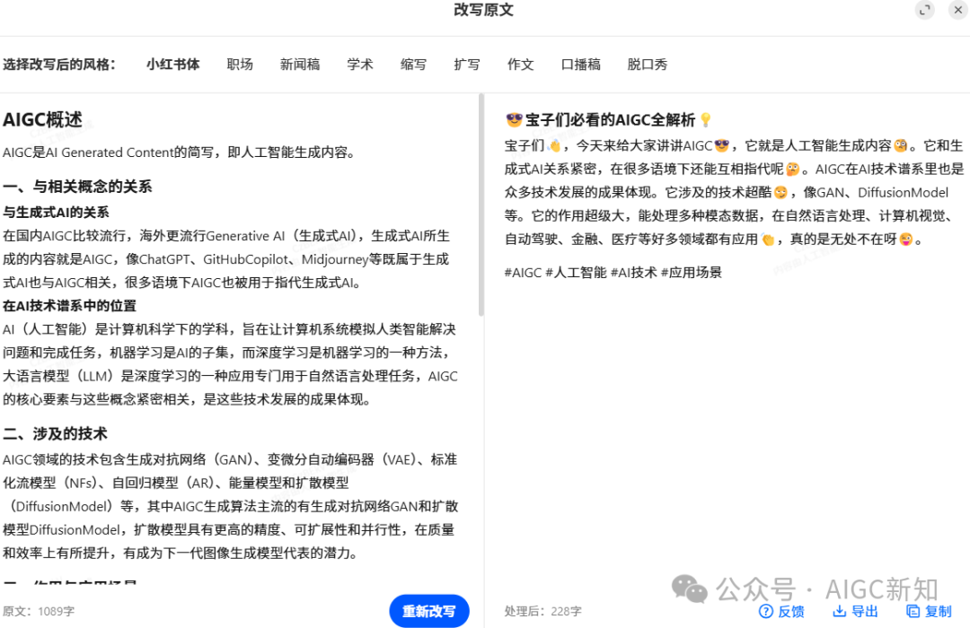This screenshot has width=970, height=628.
Task: Pick the 缩写 style option
Action: click(413, 65)
